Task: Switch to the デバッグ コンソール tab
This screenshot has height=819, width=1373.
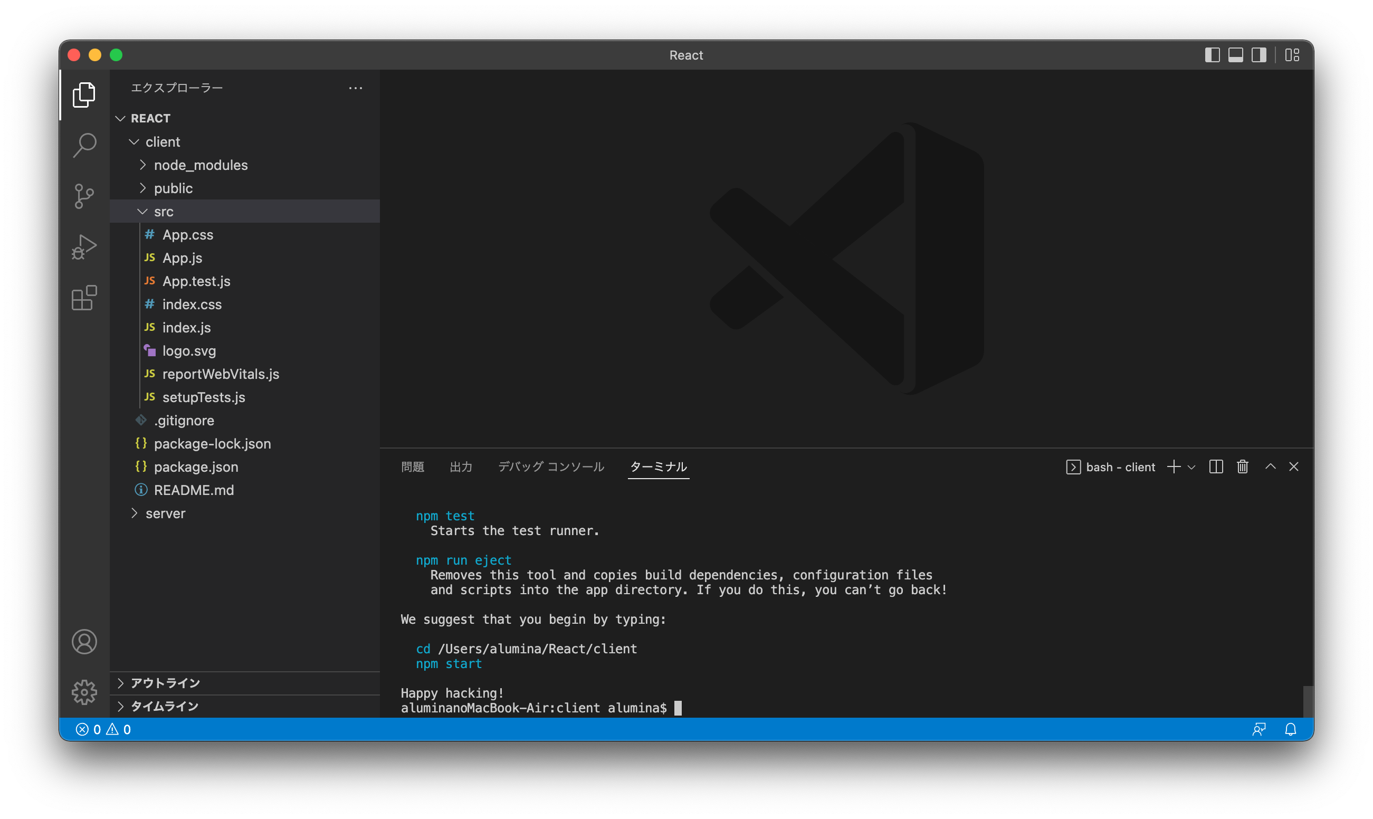Action: 550,467
